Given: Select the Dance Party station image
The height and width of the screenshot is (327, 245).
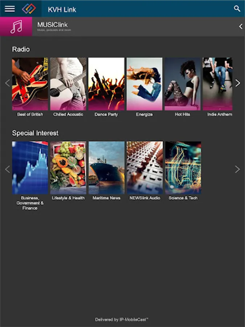Looking at the screenshot, I should point(106,84).
